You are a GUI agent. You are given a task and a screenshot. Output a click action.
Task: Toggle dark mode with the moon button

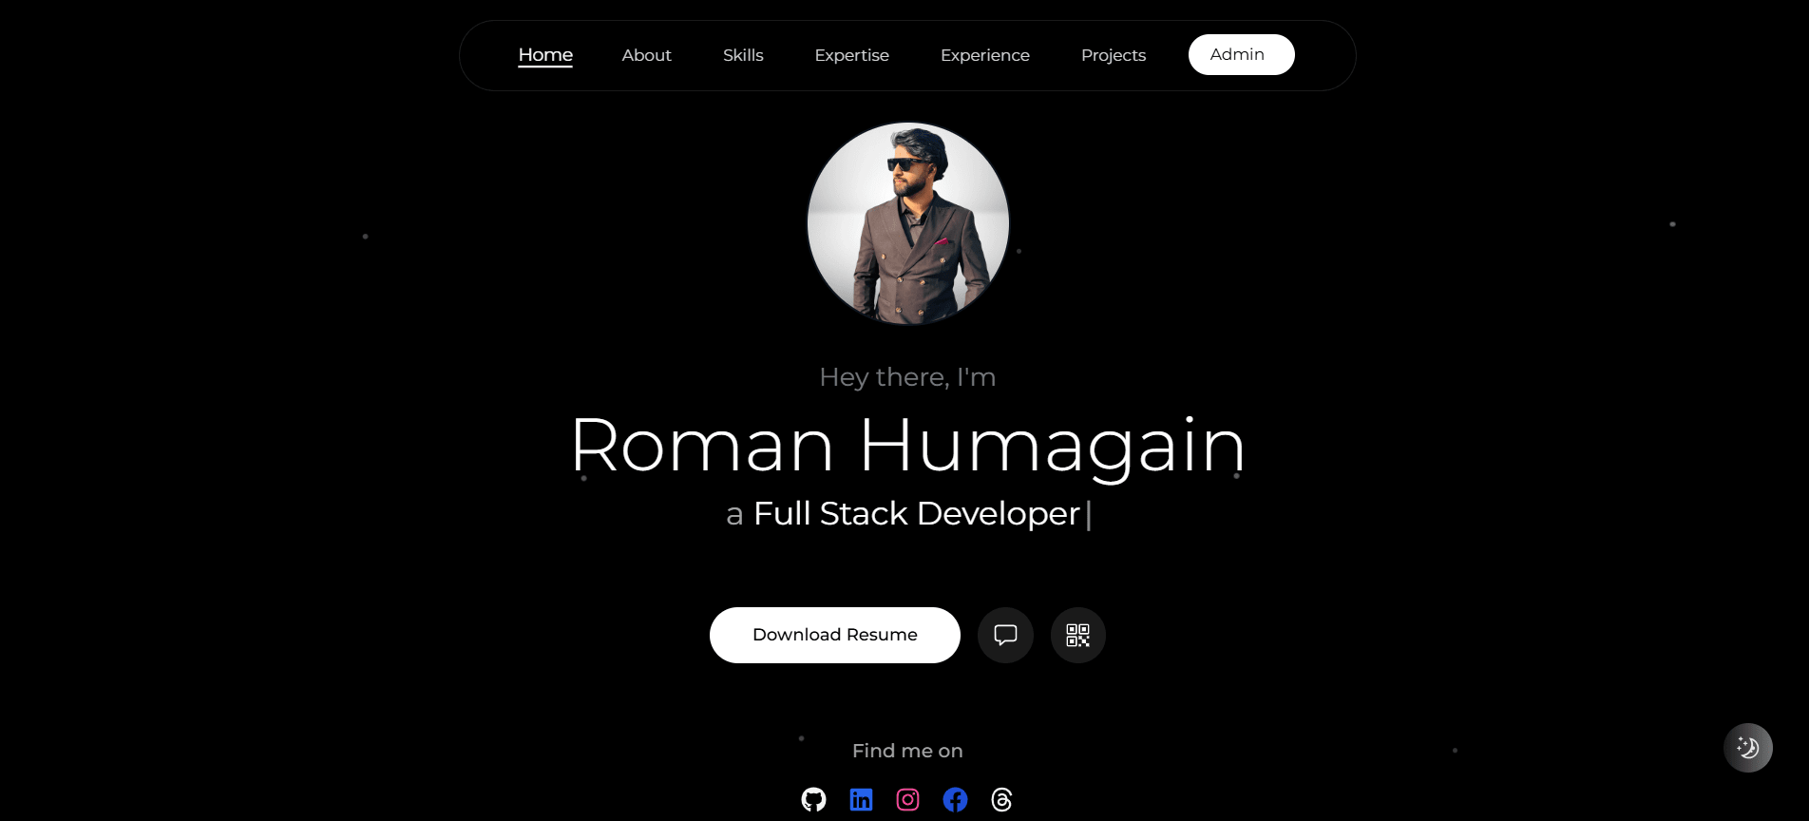click(x=1748, y=748)
